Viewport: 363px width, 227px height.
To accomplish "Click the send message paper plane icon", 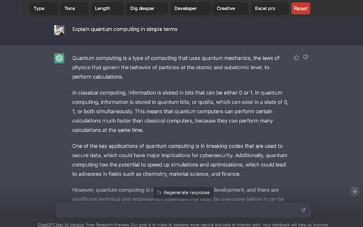I will [x=303, y=210].
